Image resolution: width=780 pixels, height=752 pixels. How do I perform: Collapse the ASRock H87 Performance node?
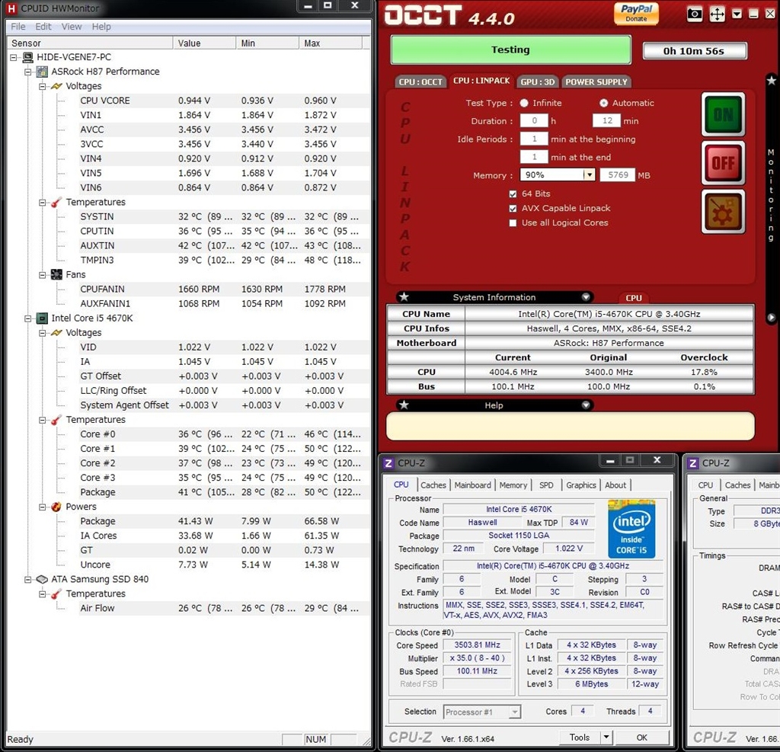(28, 72)
